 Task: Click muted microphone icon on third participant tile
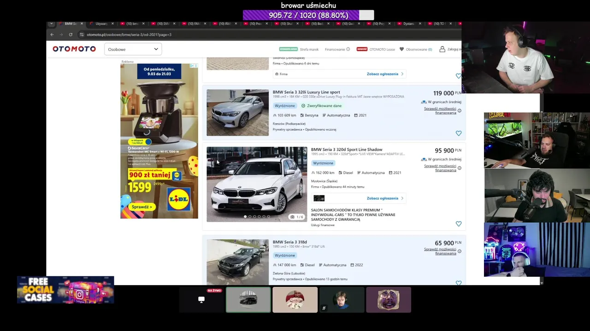coord(324,308)
